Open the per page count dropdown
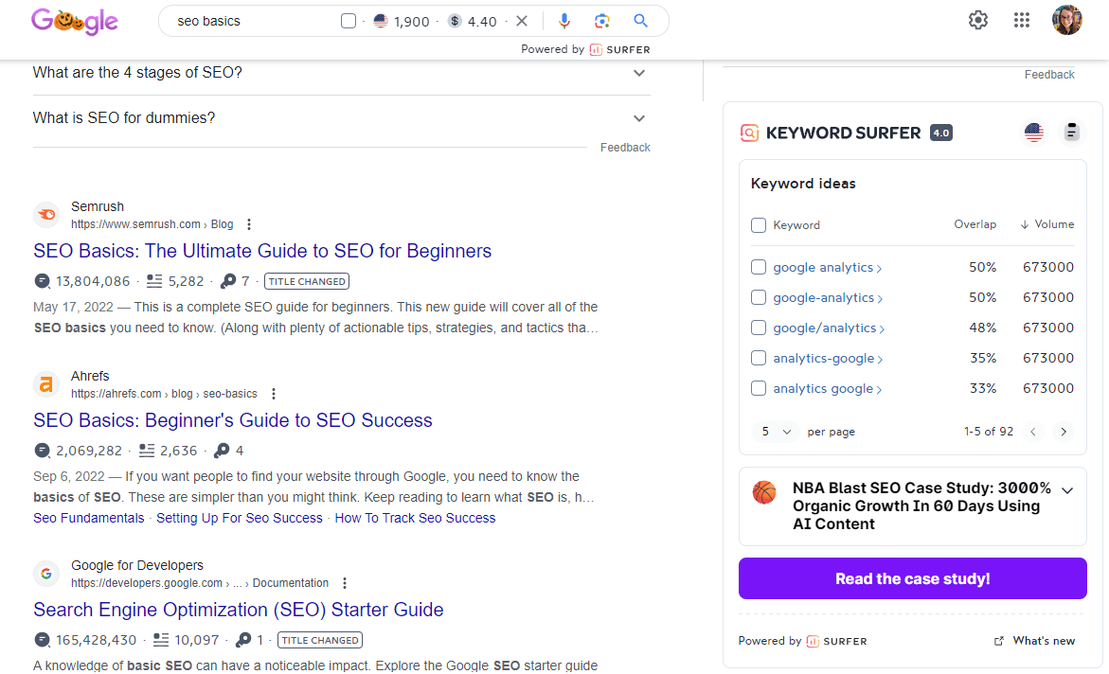The image size is (1109, 674). click(774, 431)
